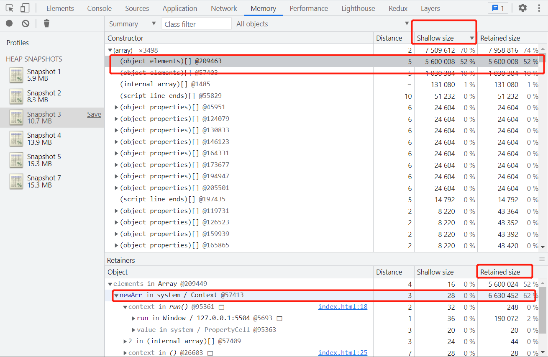Sort by Distance column in constructor table
Image resolution: width=548 pixels, height=357 pixels.
[394, 38]
